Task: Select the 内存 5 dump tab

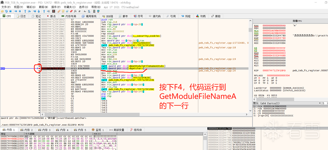Action: click(x=80, y=130)
